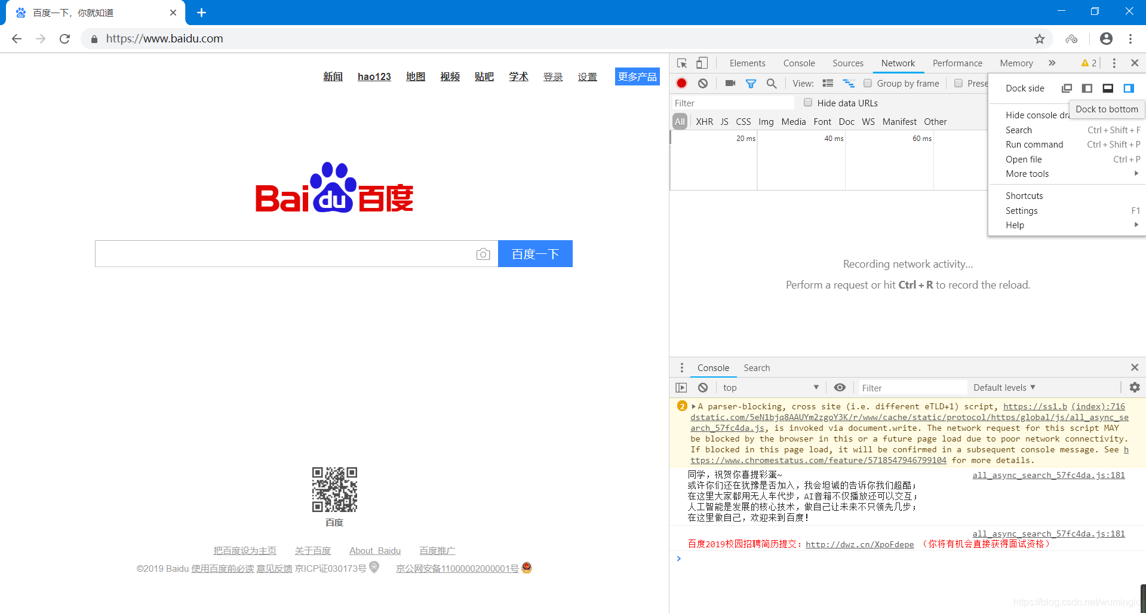Select the All request type filter
The height and width of the screenshot is (613, 1146).
pyautogui.click(x=680, y=122)
